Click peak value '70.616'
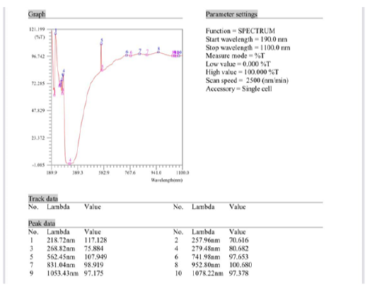 pyautogui.click(x=239, y=240)
